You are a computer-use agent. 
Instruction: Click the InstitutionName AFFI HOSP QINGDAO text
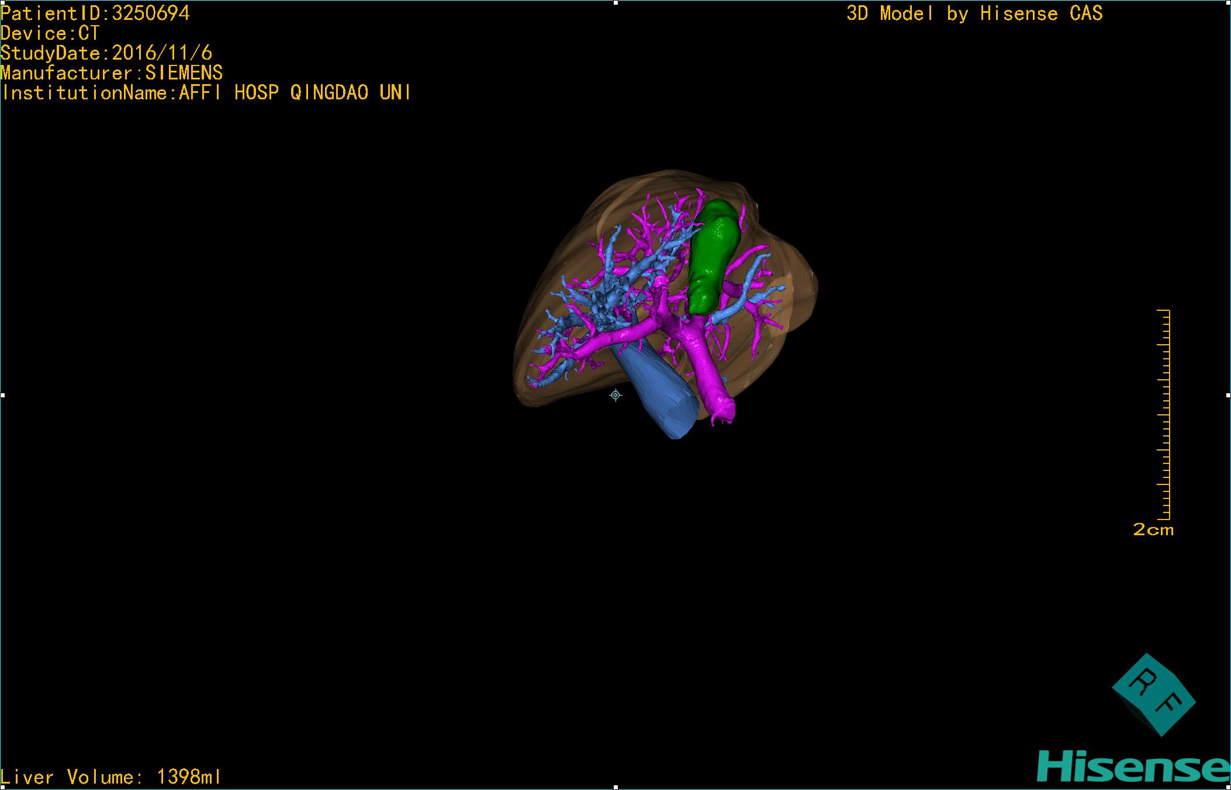pos(206,93)
